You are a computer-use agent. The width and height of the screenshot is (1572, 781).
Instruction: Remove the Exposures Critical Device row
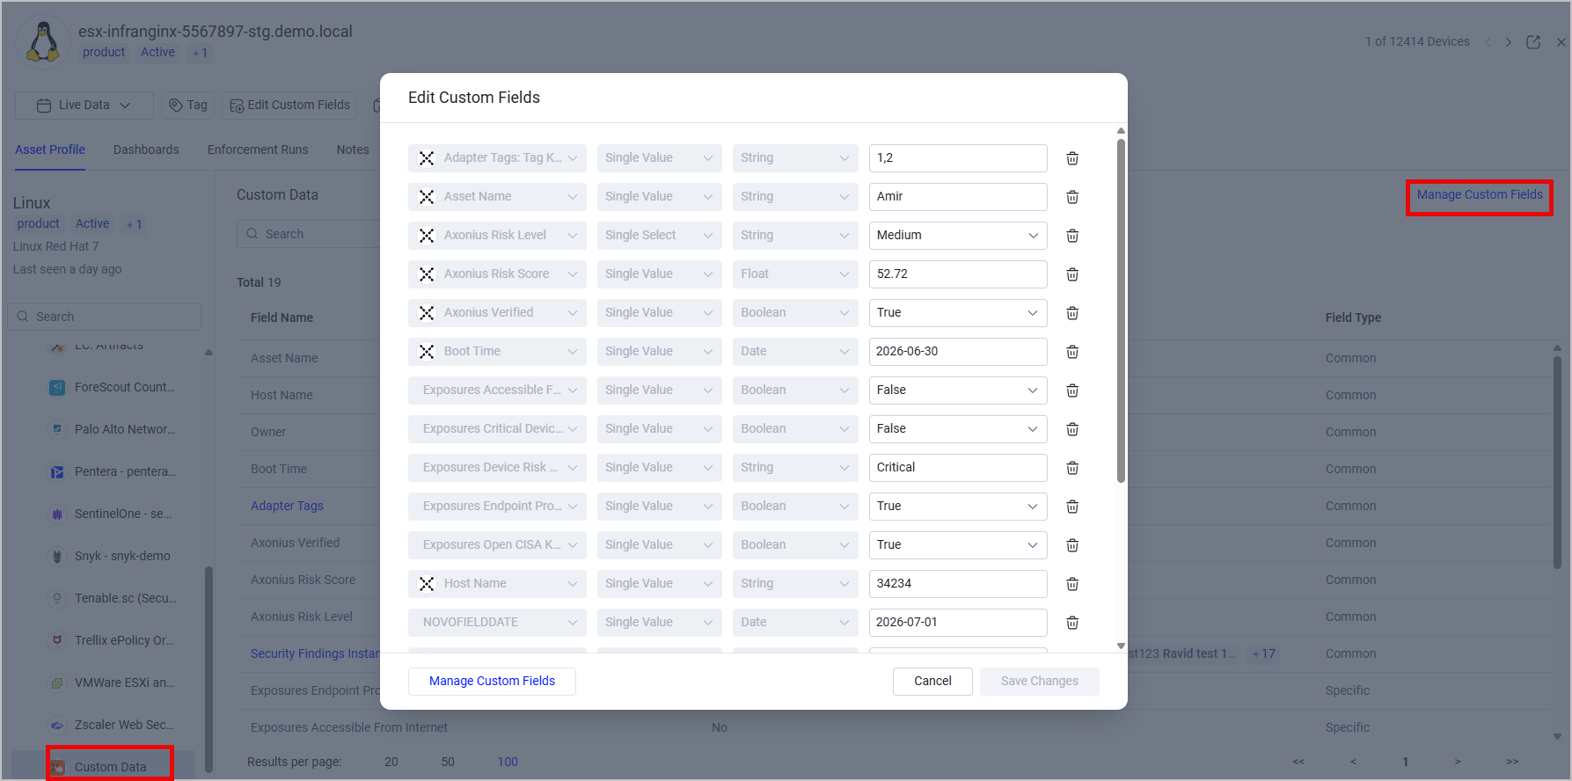click(x=1072, y=429)
